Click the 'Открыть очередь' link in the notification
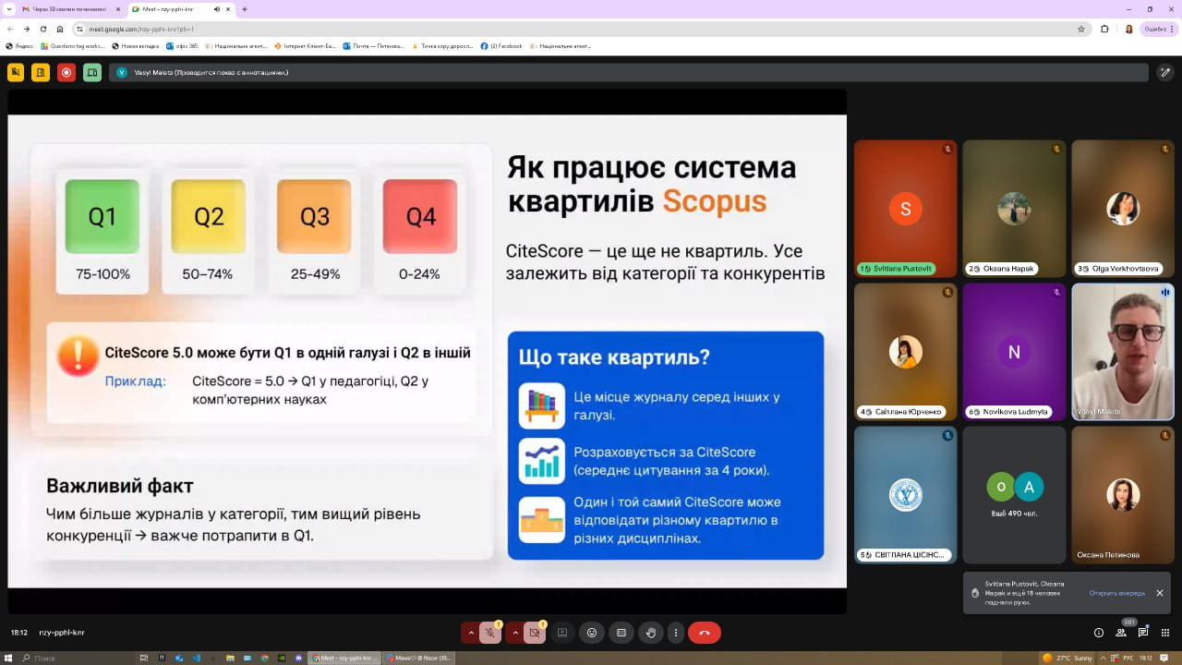1182x665 pixels. tap(1117, 593)
